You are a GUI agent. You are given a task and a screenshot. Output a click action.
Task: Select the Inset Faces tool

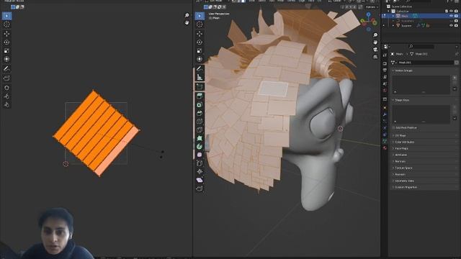pyautogui.click(x=200, y=104)
